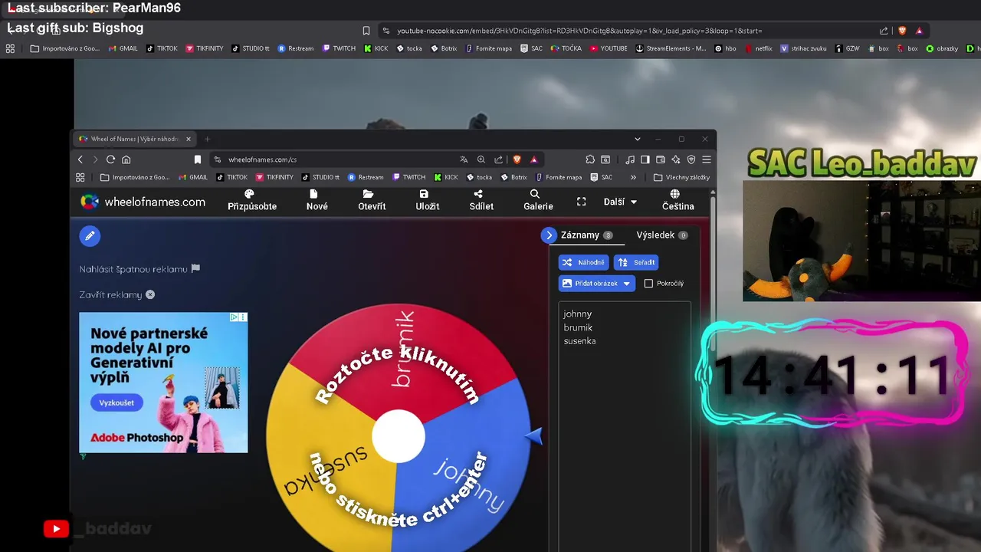
Task: Switch to the Záznamy tab
Action: [586, 235]
